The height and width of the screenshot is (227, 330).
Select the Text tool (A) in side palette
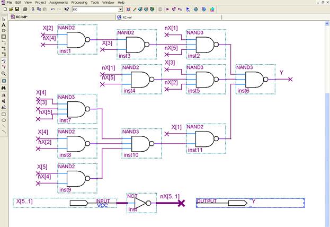(x=4, y=25)
